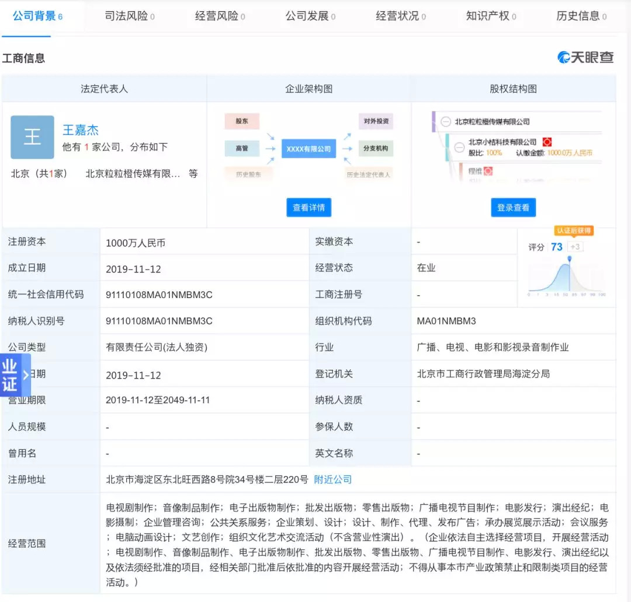The height and width of the screenshot is (602, 631).
Task: Click the 王 avatar of the legal representative
Action: [32, 137]
